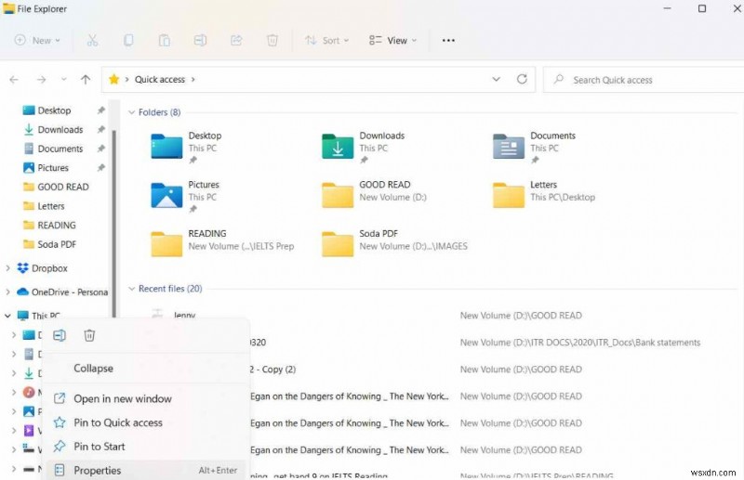Select Downloads in the navigation pane

60,129
